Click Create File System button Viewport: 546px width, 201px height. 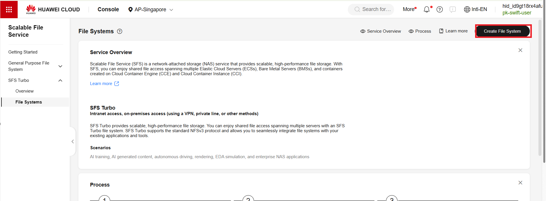click(x=503, y=31)
